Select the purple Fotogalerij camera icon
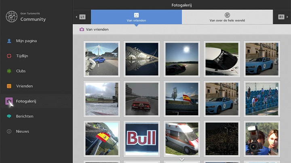Screen dimensions: 291x163 tap(9, 101)
